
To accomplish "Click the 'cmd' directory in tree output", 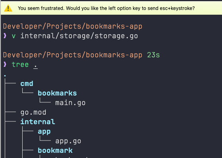I will 27,84.
